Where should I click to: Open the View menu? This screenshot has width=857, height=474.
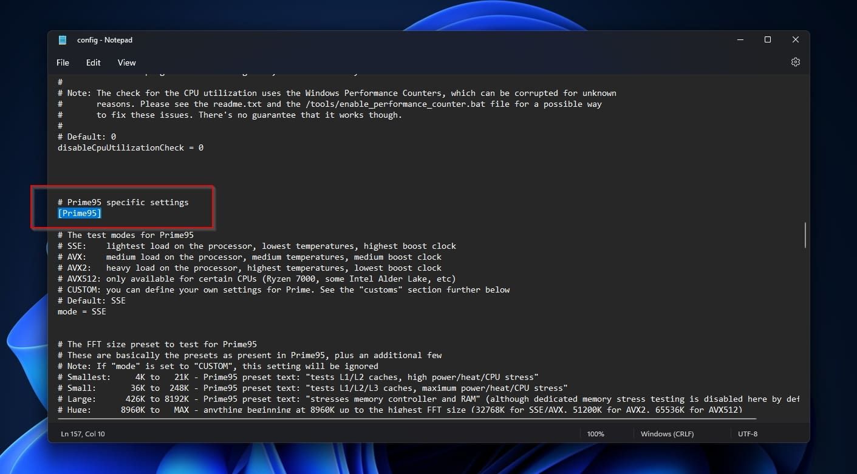pyautogui.click(x=126, y=63)
